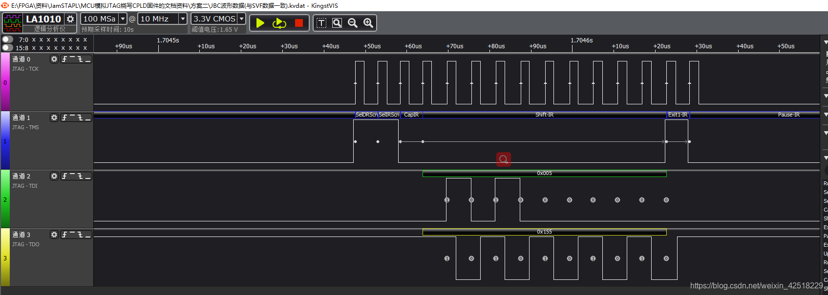Image resolution: width=828 pixels, height=295 pixels.
Task: Set falling-edge trigger on 通道 3
Action: 80,235
